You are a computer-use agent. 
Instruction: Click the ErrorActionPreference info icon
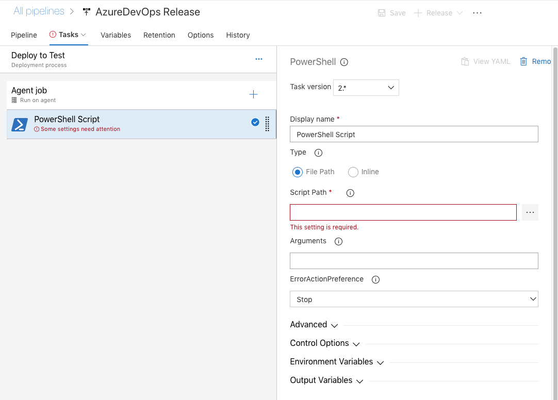pyautogui.click(x=375, y=279)
